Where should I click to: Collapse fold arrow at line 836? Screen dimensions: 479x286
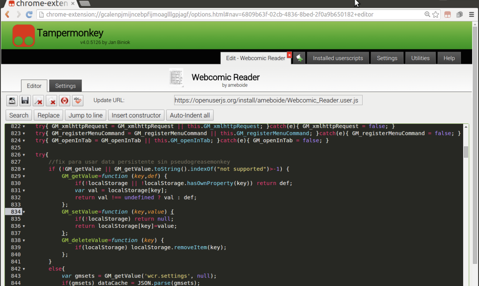[24, 226]
